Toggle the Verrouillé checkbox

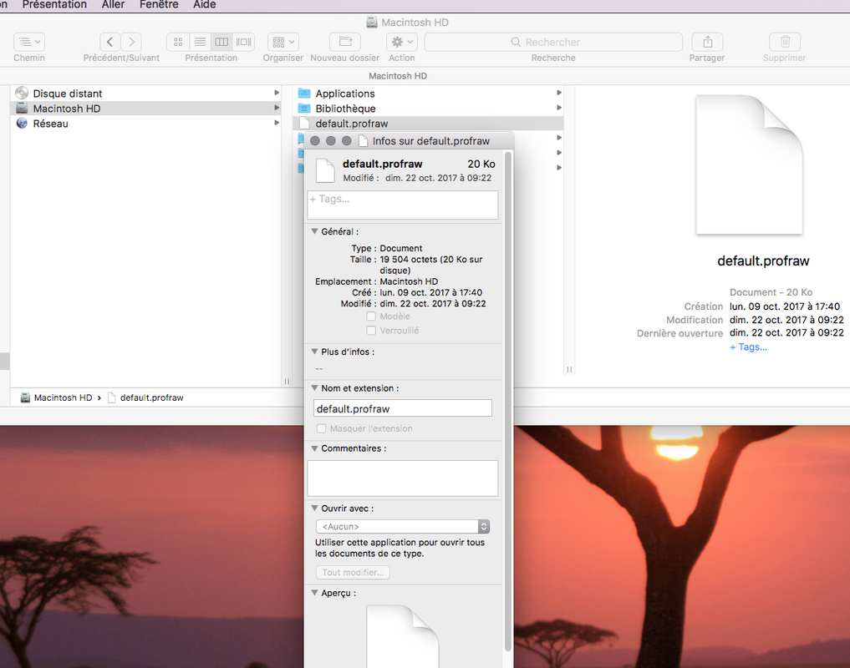tap(371, 331)
